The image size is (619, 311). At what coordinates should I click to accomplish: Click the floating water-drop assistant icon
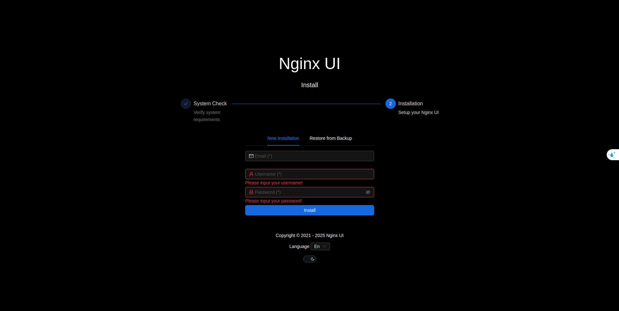click(x=612, y=155)
